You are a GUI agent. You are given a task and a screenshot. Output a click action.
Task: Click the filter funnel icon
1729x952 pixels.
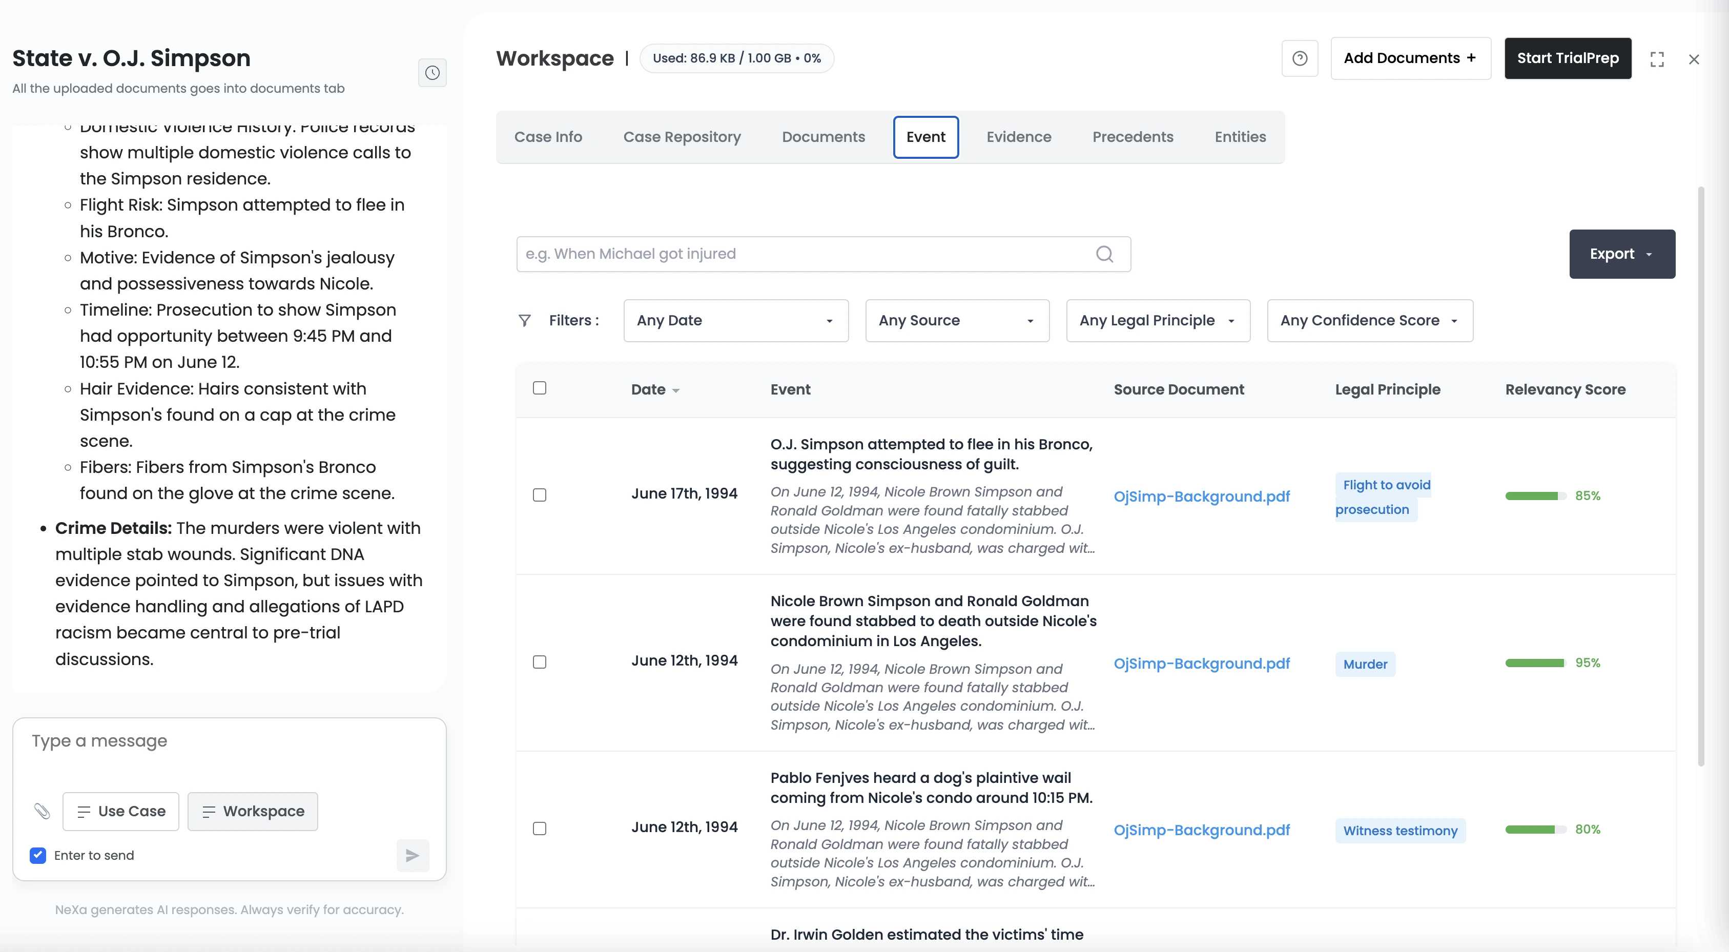pos(525,321)
